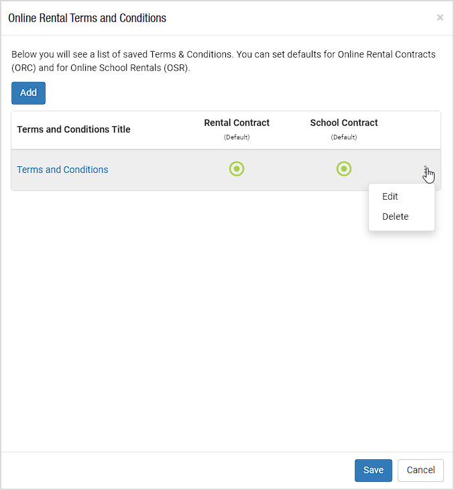Click the Rental Contract column header
Image resolution: width=454 pixels, height=490 pixels.
[237, 123]
